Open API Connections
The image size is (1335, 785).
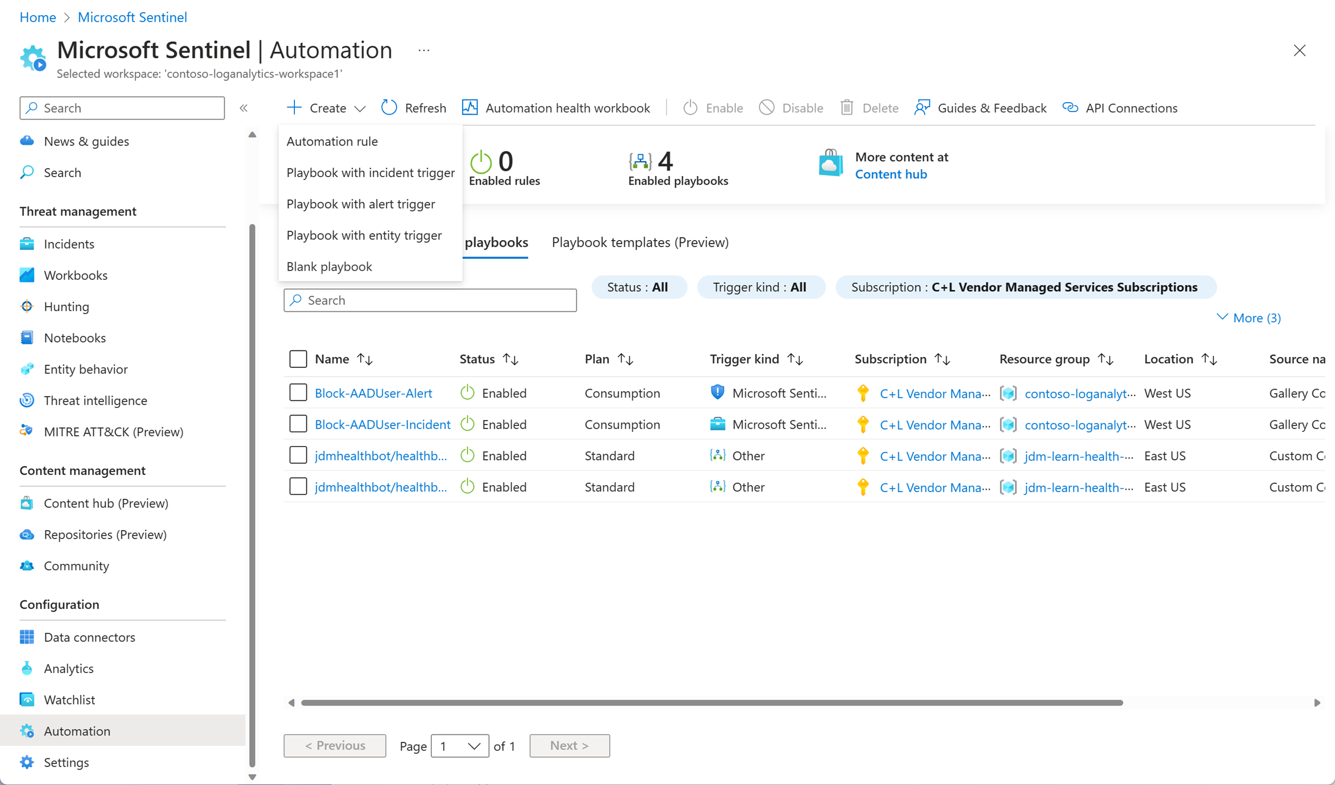click(x=1120, y=108)
